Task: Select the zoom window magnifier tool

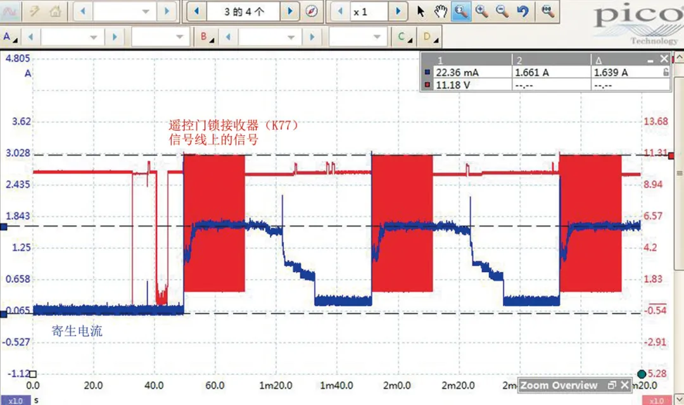Action: pos(461,11)
